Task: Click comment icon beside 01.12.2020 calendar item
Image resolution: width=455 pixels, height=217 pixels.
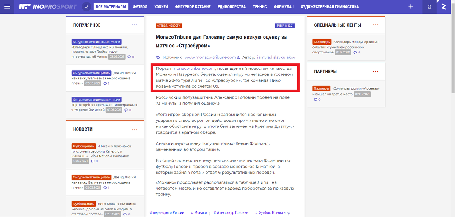Action: pos(355,52)
